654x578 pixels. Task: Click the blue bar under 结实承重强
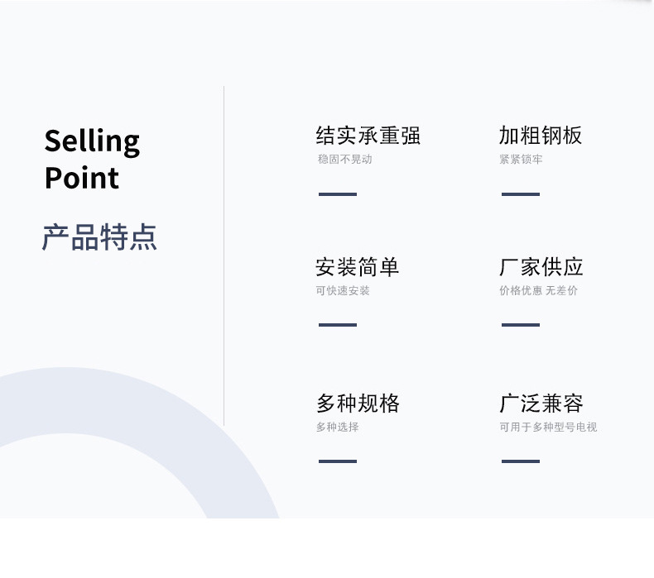click(x=338, y=194)
